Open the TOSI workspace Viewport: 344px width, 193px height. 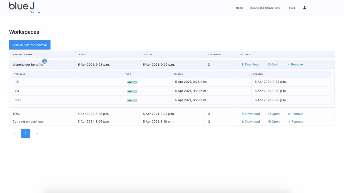click(x=274, y=114)
